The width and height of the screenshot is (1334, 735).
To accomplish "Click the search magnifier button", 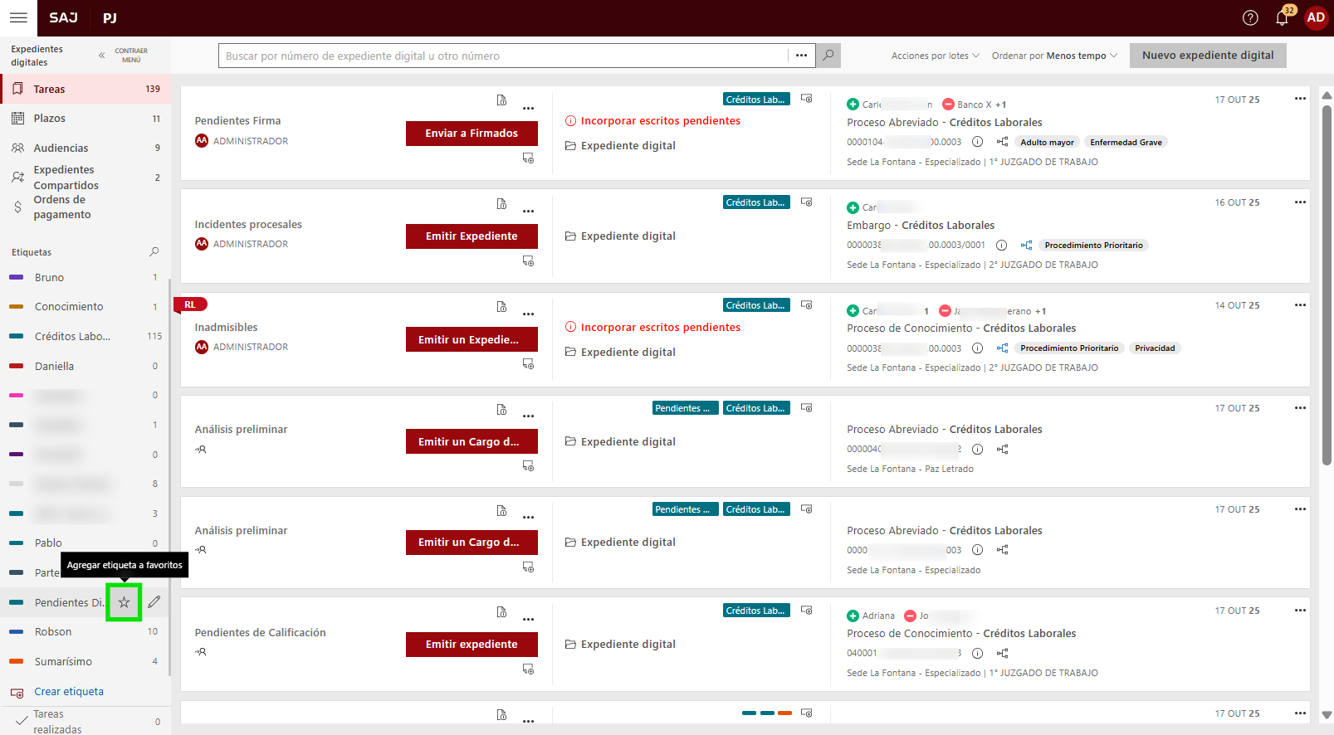I will pyautogui.click(x=828, y=56).
